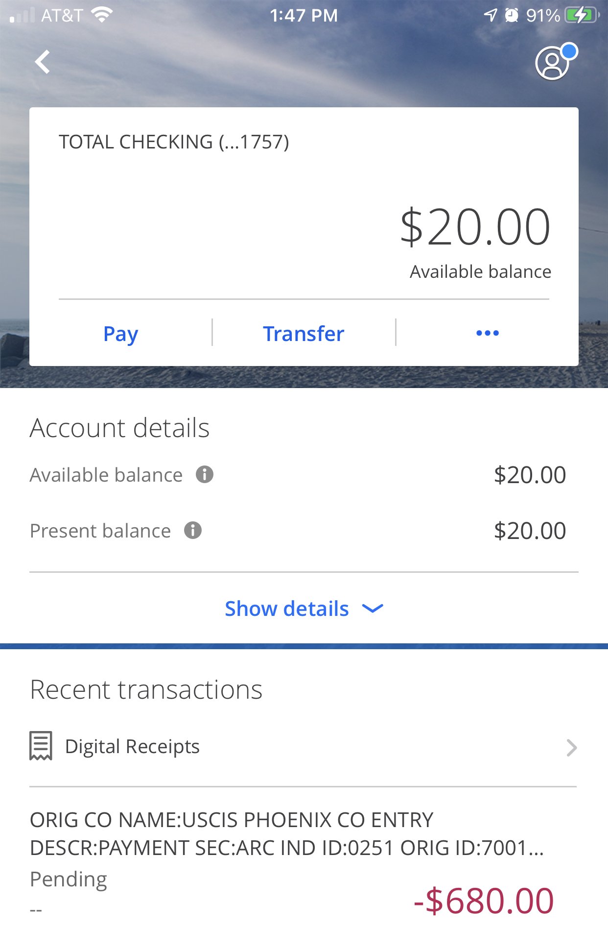
Task: Tap the Digital Receipts receipt icon
Action: 41,746
